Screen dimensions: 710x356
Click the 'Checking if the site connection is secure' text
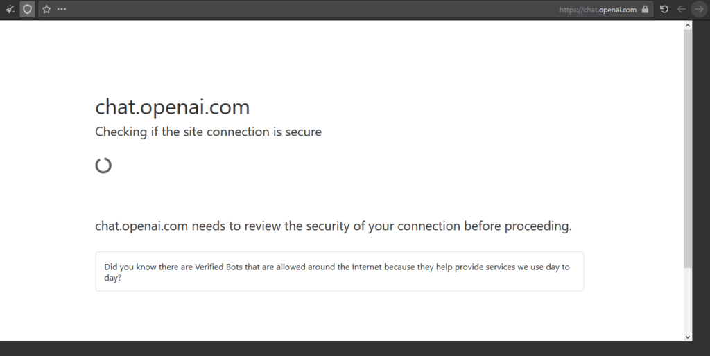pos(208,132)
